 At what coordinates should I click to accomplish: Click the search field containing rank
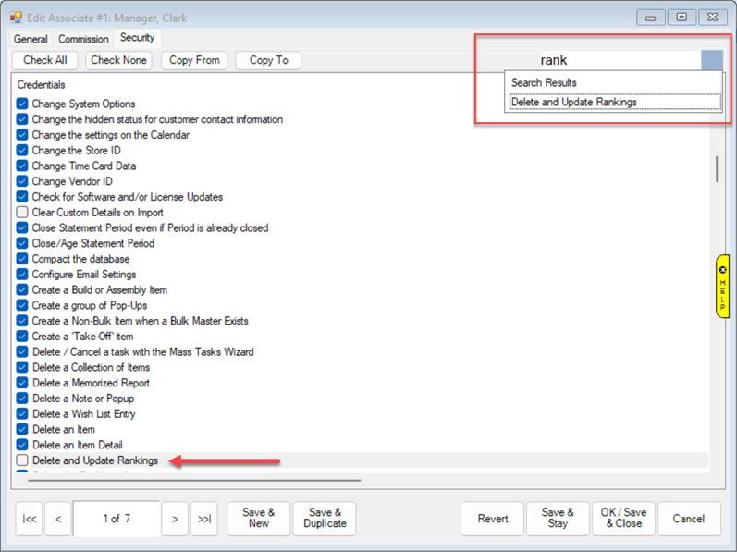[x=618, y=60]
